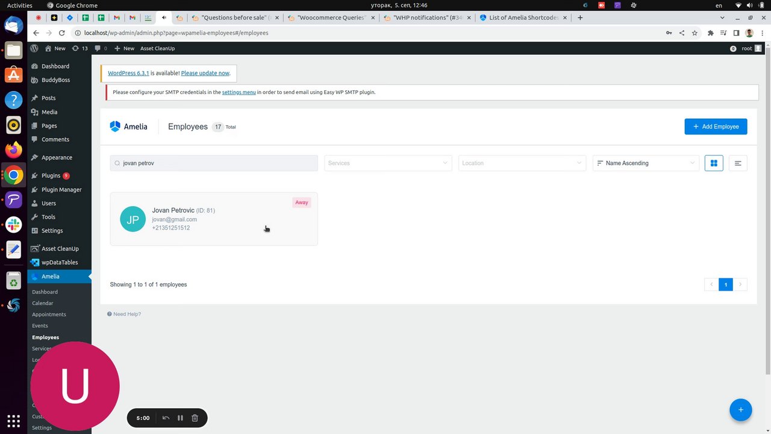Click the floating blue plus button

point(740,410)
